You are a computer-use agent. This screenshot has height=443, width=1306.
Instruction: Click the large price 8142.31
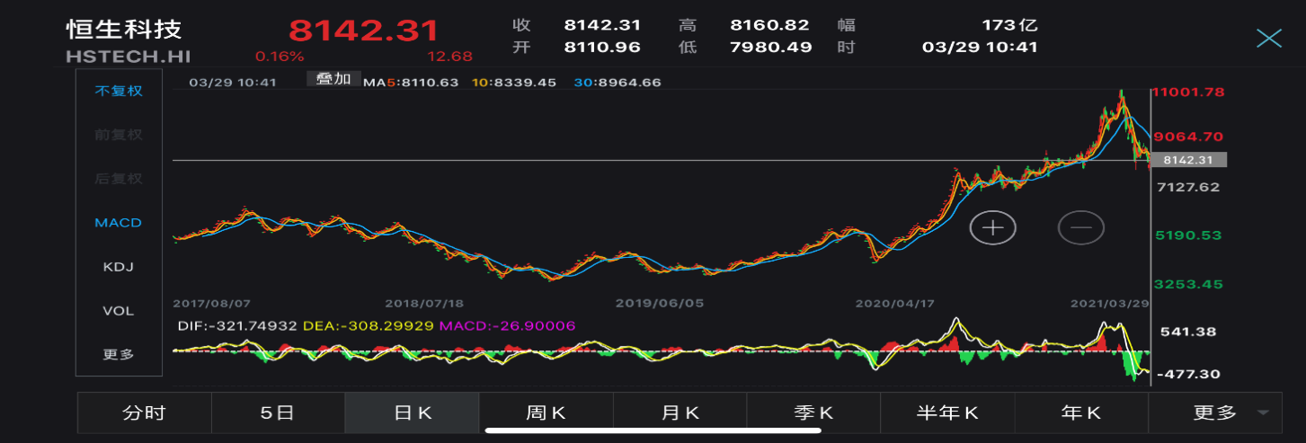364,31
